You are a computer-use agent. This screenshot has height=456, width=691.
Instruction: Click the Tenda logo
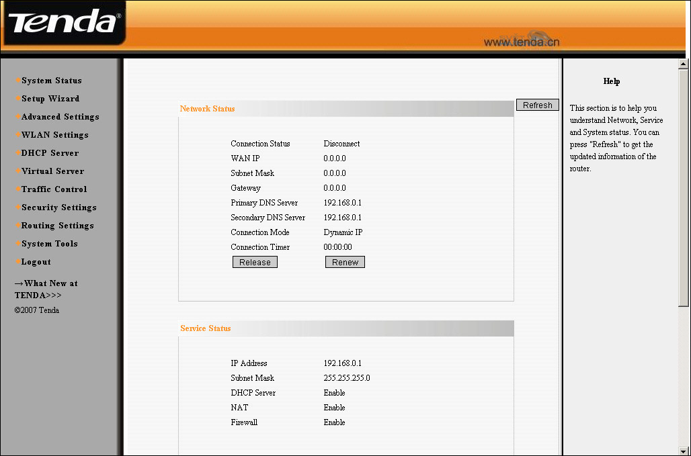point(63,24)
